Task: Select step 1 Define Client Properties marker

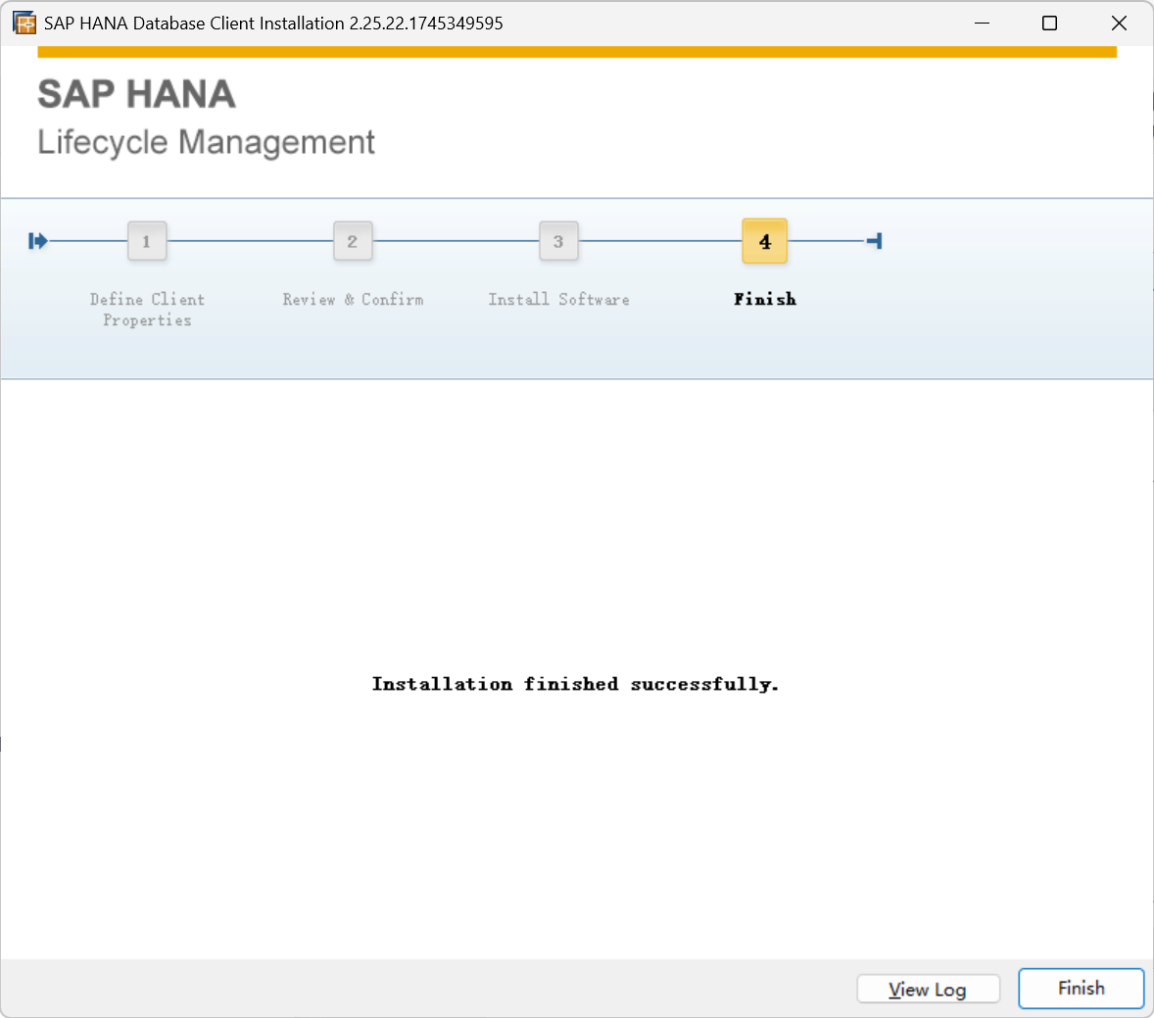Action: [147, 241]
